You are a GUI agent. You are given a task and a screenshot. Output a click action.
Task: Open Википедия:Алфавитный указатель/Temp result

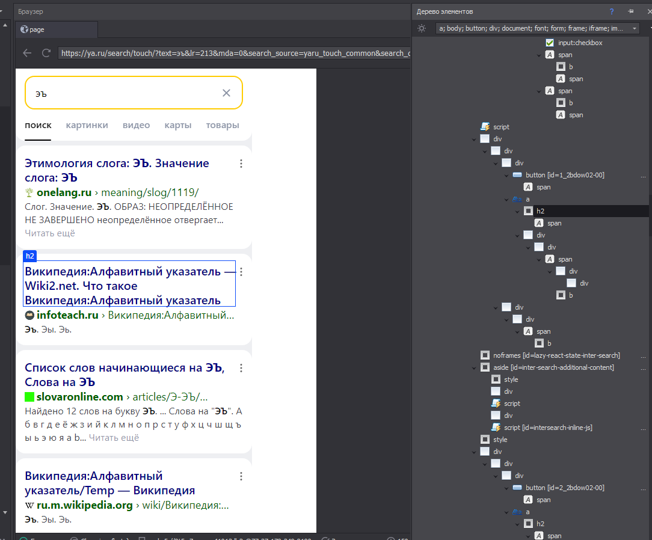[110, 483]
